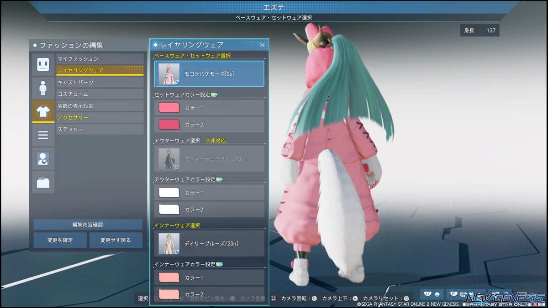
Task: Click ファッションの編集 panel title
Action: pyautogui.click(x=71, y=46)
